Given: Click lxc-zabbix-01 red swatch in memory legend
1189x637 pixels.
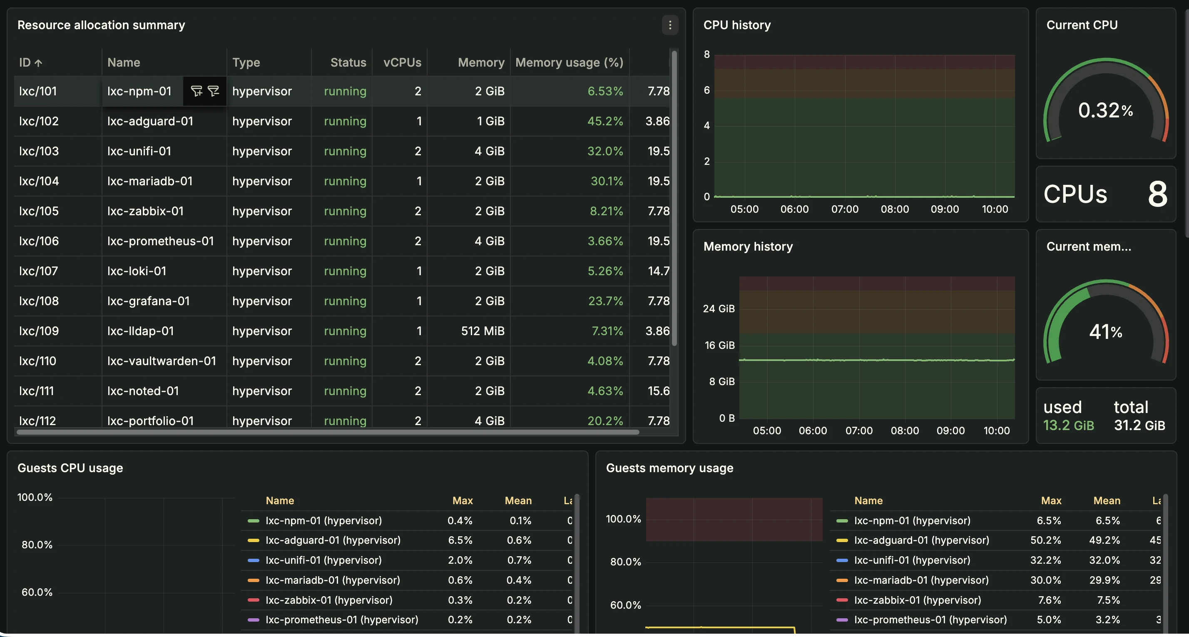Looking at the screenshot, I should (x=842, y=600).
